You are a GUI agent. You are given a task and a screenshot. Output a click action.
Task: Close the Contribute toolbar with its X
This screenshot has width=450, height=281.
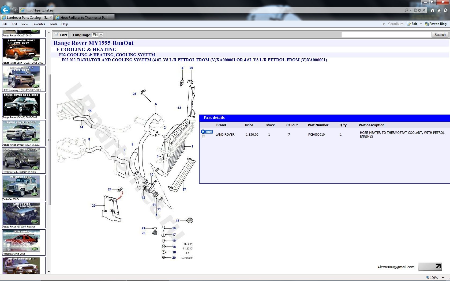pos(384,24)
